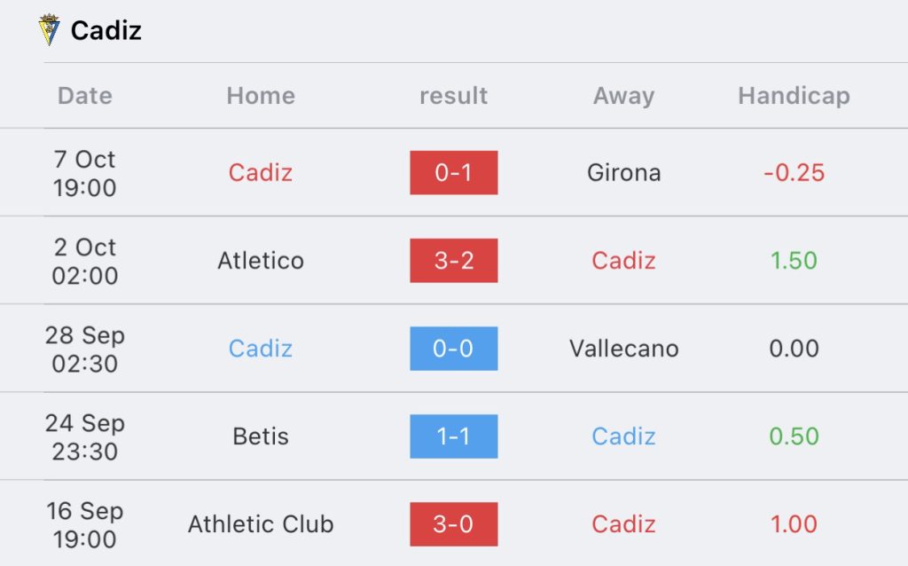Click the Cadiz club crest icon
Image resolution: width=908 pixels, height=566 pixels.
coord(49,29)
